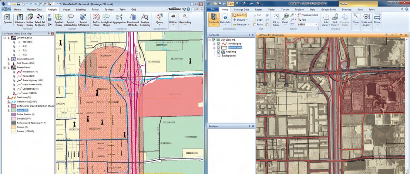Open the ERDAS File menu

pyautogui.click(x=212, y=9)
